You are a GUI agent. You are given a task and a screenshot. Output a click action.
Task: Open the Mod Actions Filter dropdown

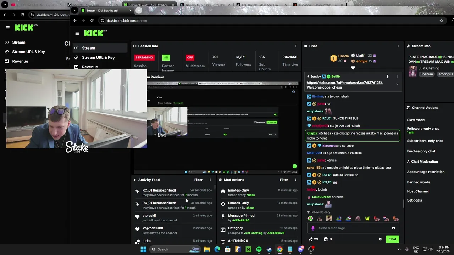(284, 180)
